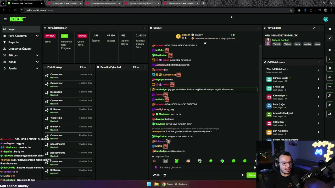Reload the page in browser toolbar
335x188 pixels.
point(15,10)
